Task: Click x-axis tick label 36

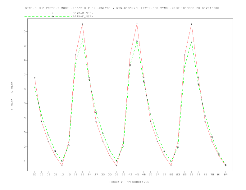Action: 116,174
